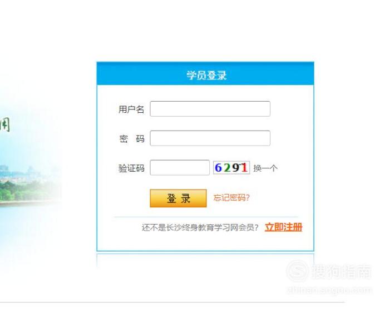The height and width of the screenshot is (309, 385).
Task: Click the 6291 captcha image
Action: (x=231, y=168)
